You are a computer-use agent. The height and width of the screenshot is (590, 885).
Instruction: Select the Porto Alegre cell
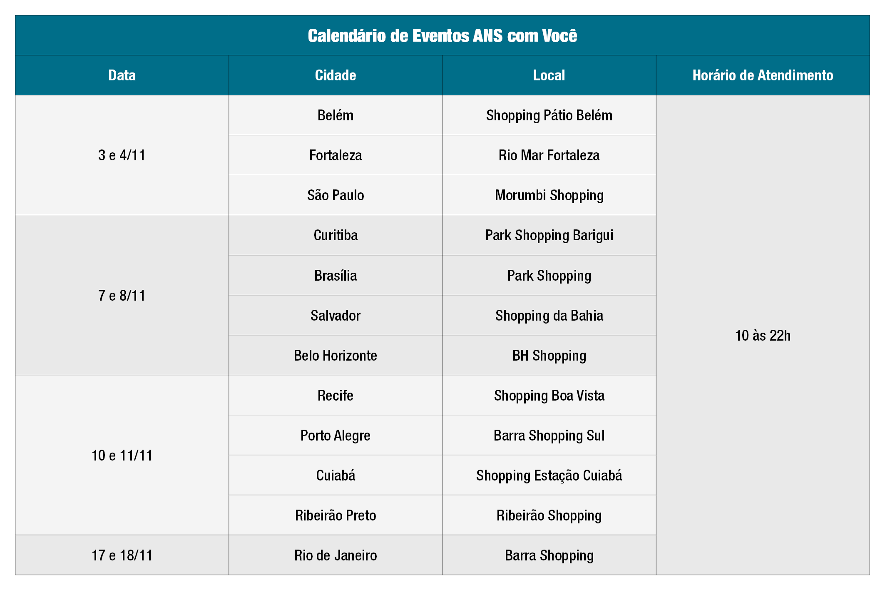click(336, 436)
